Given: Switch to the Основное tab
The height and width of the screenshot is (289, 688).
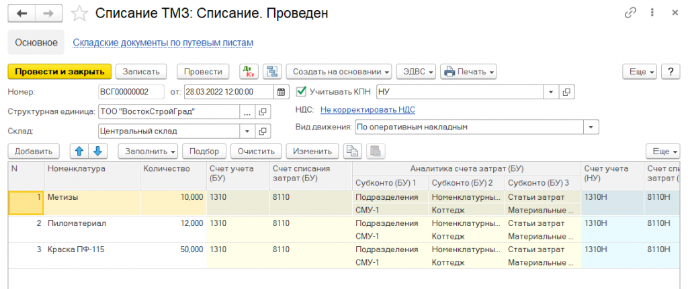Looking at the screenshot, I should pyautogui.click(x=36, y=42).
